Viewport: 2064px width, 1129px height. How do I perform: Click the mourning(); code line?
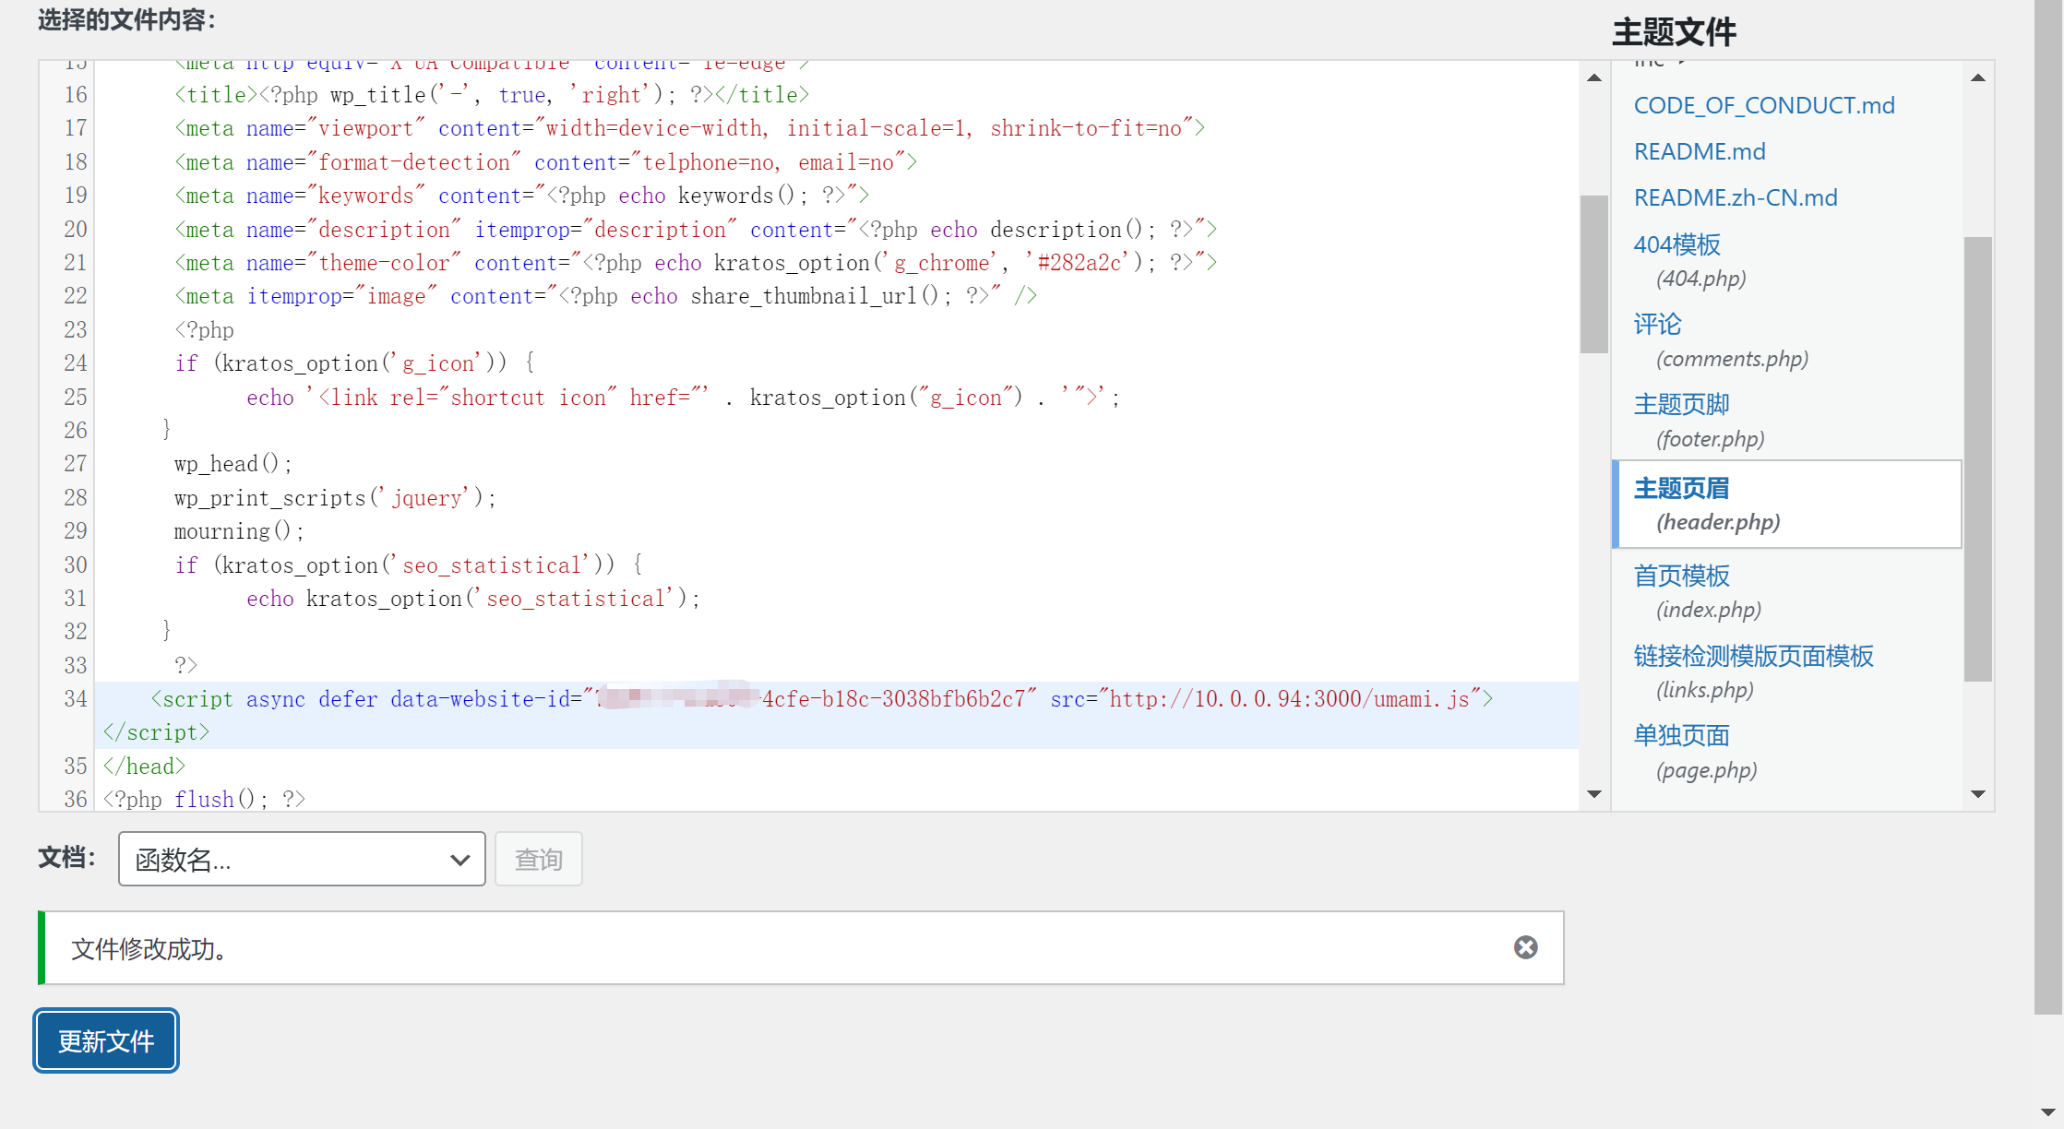238,531
